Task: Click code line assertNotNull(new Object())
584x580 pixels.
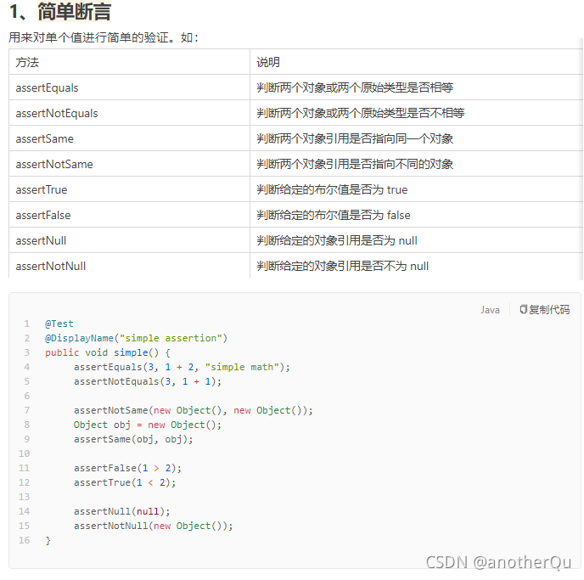Action: [x=153, y=526]
